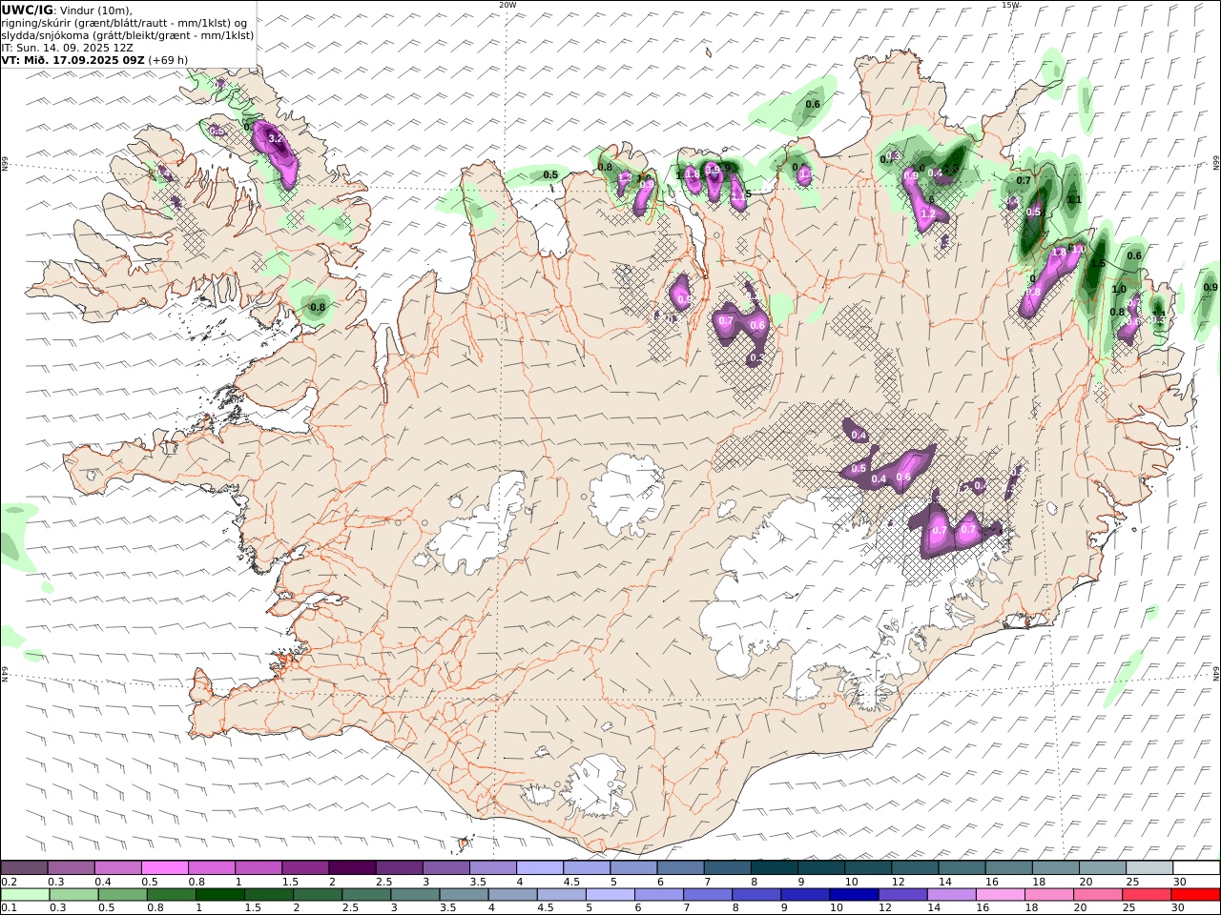Pick the deep blue swatch between 10 and 12 lower row
Viewport: 1221px width, 915px height.
[853, 895]
